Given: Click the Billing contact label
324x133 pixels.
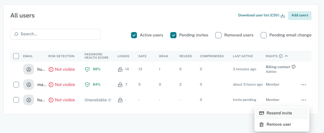Looking at the screenshot, I should (278, 67).
